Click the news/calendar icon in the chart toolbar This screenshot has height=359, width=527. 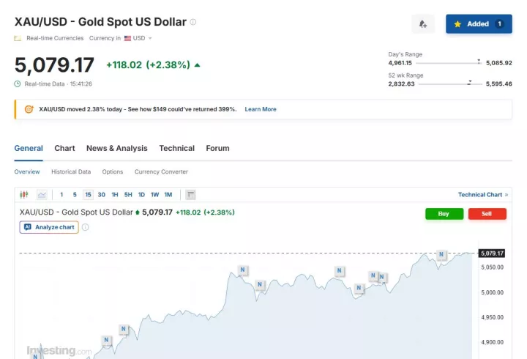coord(190,195)
